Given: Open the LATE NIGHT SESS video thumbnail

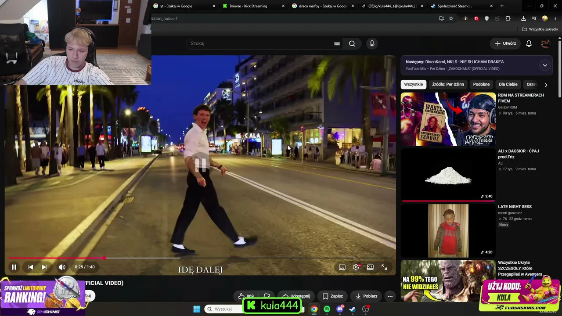Looking at the screenshot, I should coord(448,230).
